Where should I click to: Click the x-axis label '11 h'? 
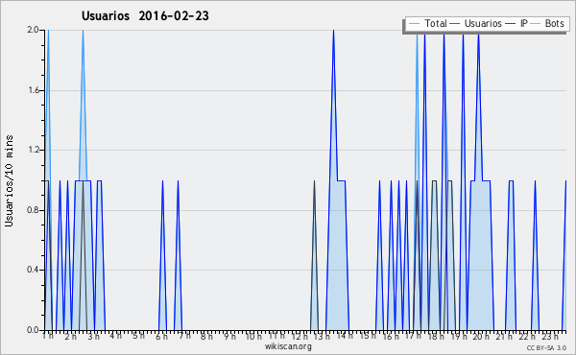(276, 336)
